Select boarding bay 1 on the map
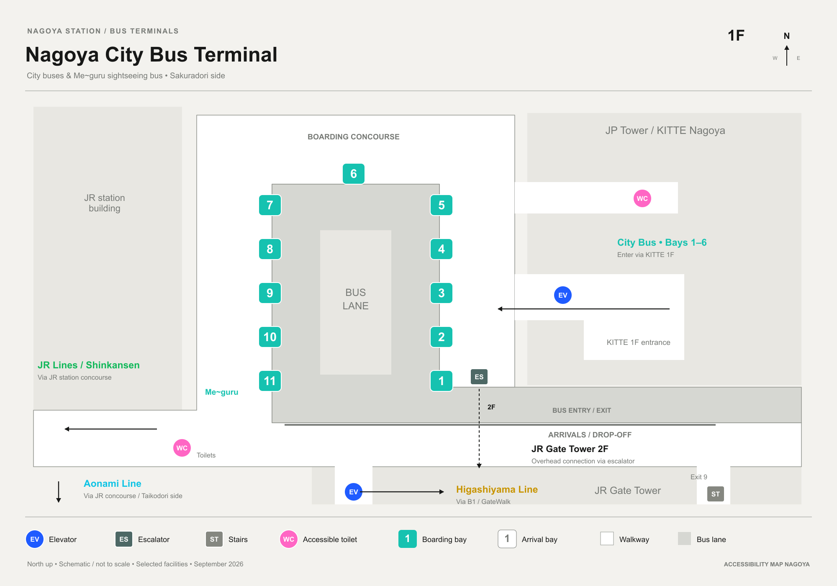This screenshot has height=586, width=837. pos(442,381)
